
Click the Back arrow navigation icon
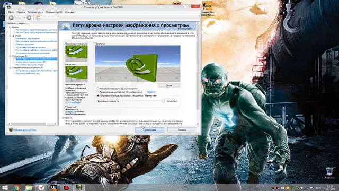pos(12,18)
